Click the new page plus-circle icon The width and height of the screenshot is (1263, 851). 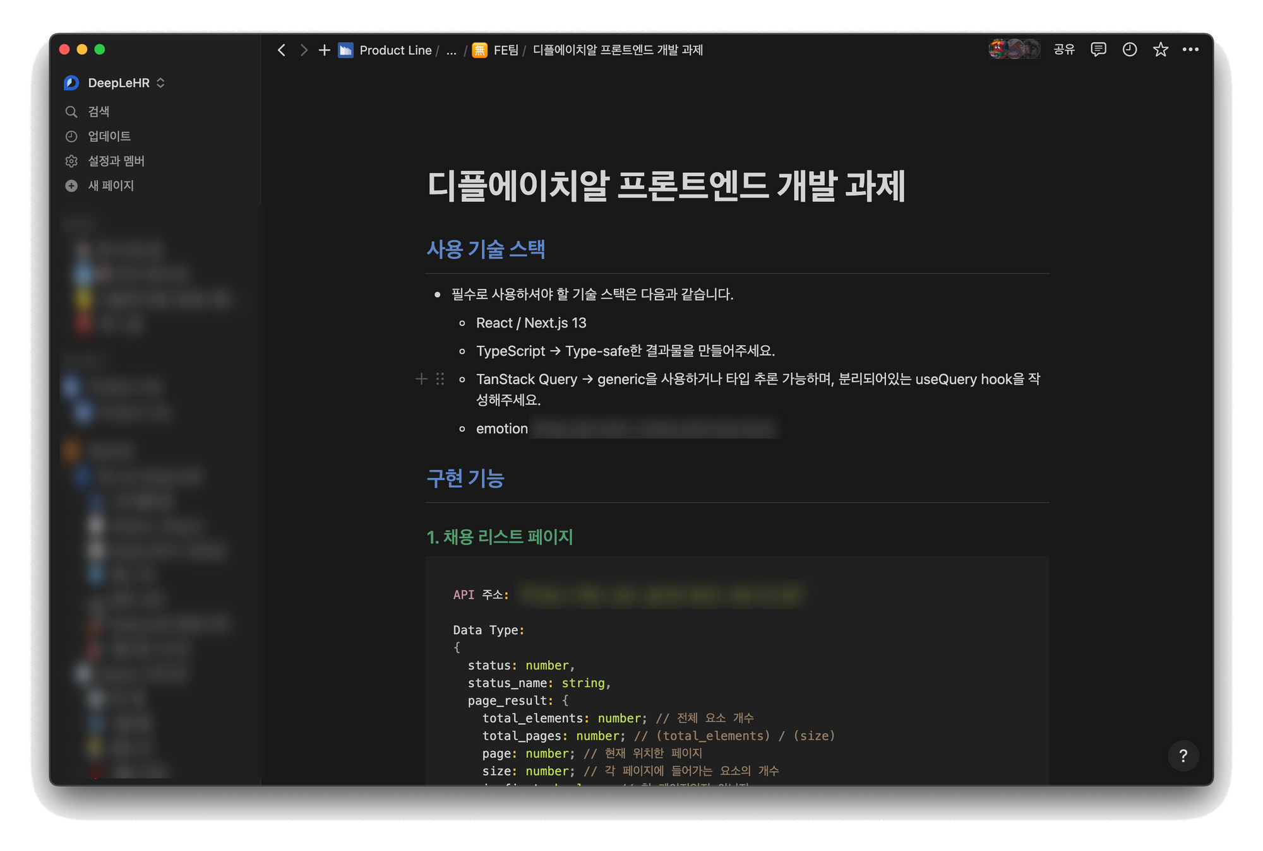tap(71, 185)
